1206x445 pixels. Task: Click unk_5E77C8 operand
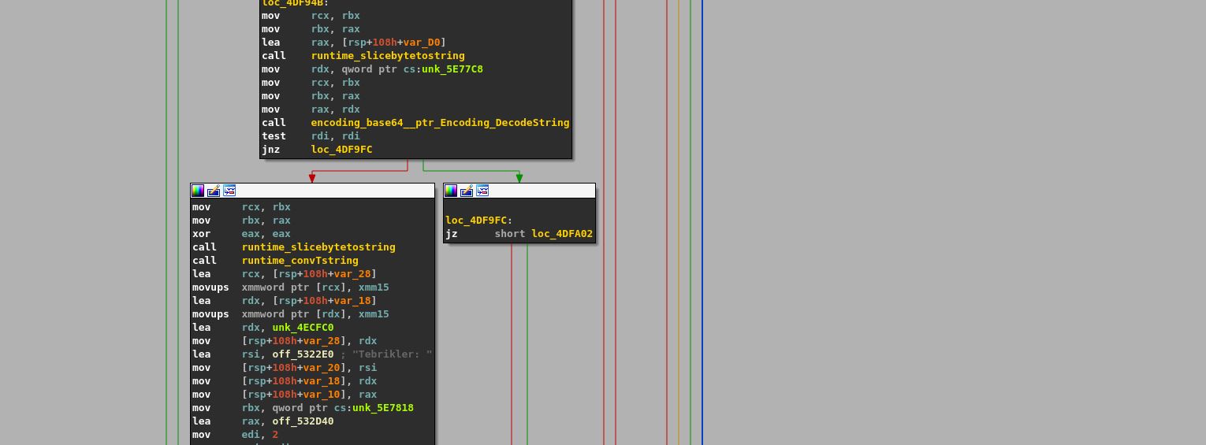coord(452,69)
